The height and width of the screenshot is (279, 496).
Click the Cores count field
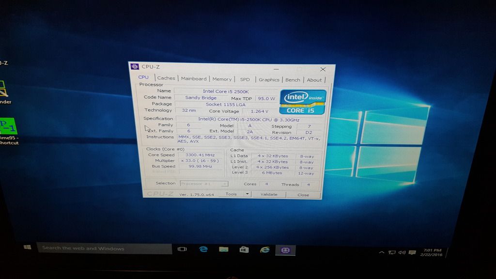[x=266, y=184]
